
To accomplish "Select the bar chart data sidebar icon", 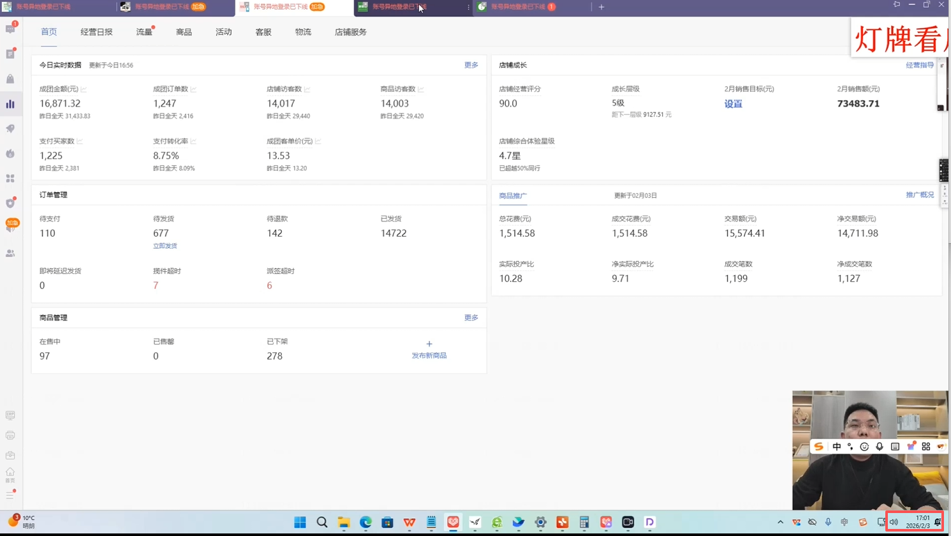I will point(10,104).
